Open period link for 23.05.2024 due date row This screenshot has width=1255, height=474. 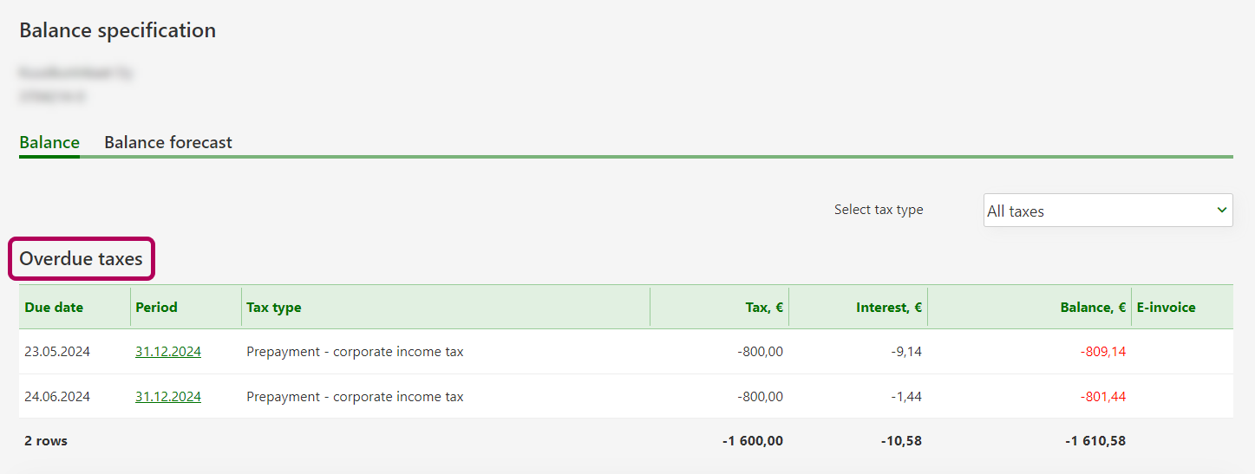[x=168, y=352]
